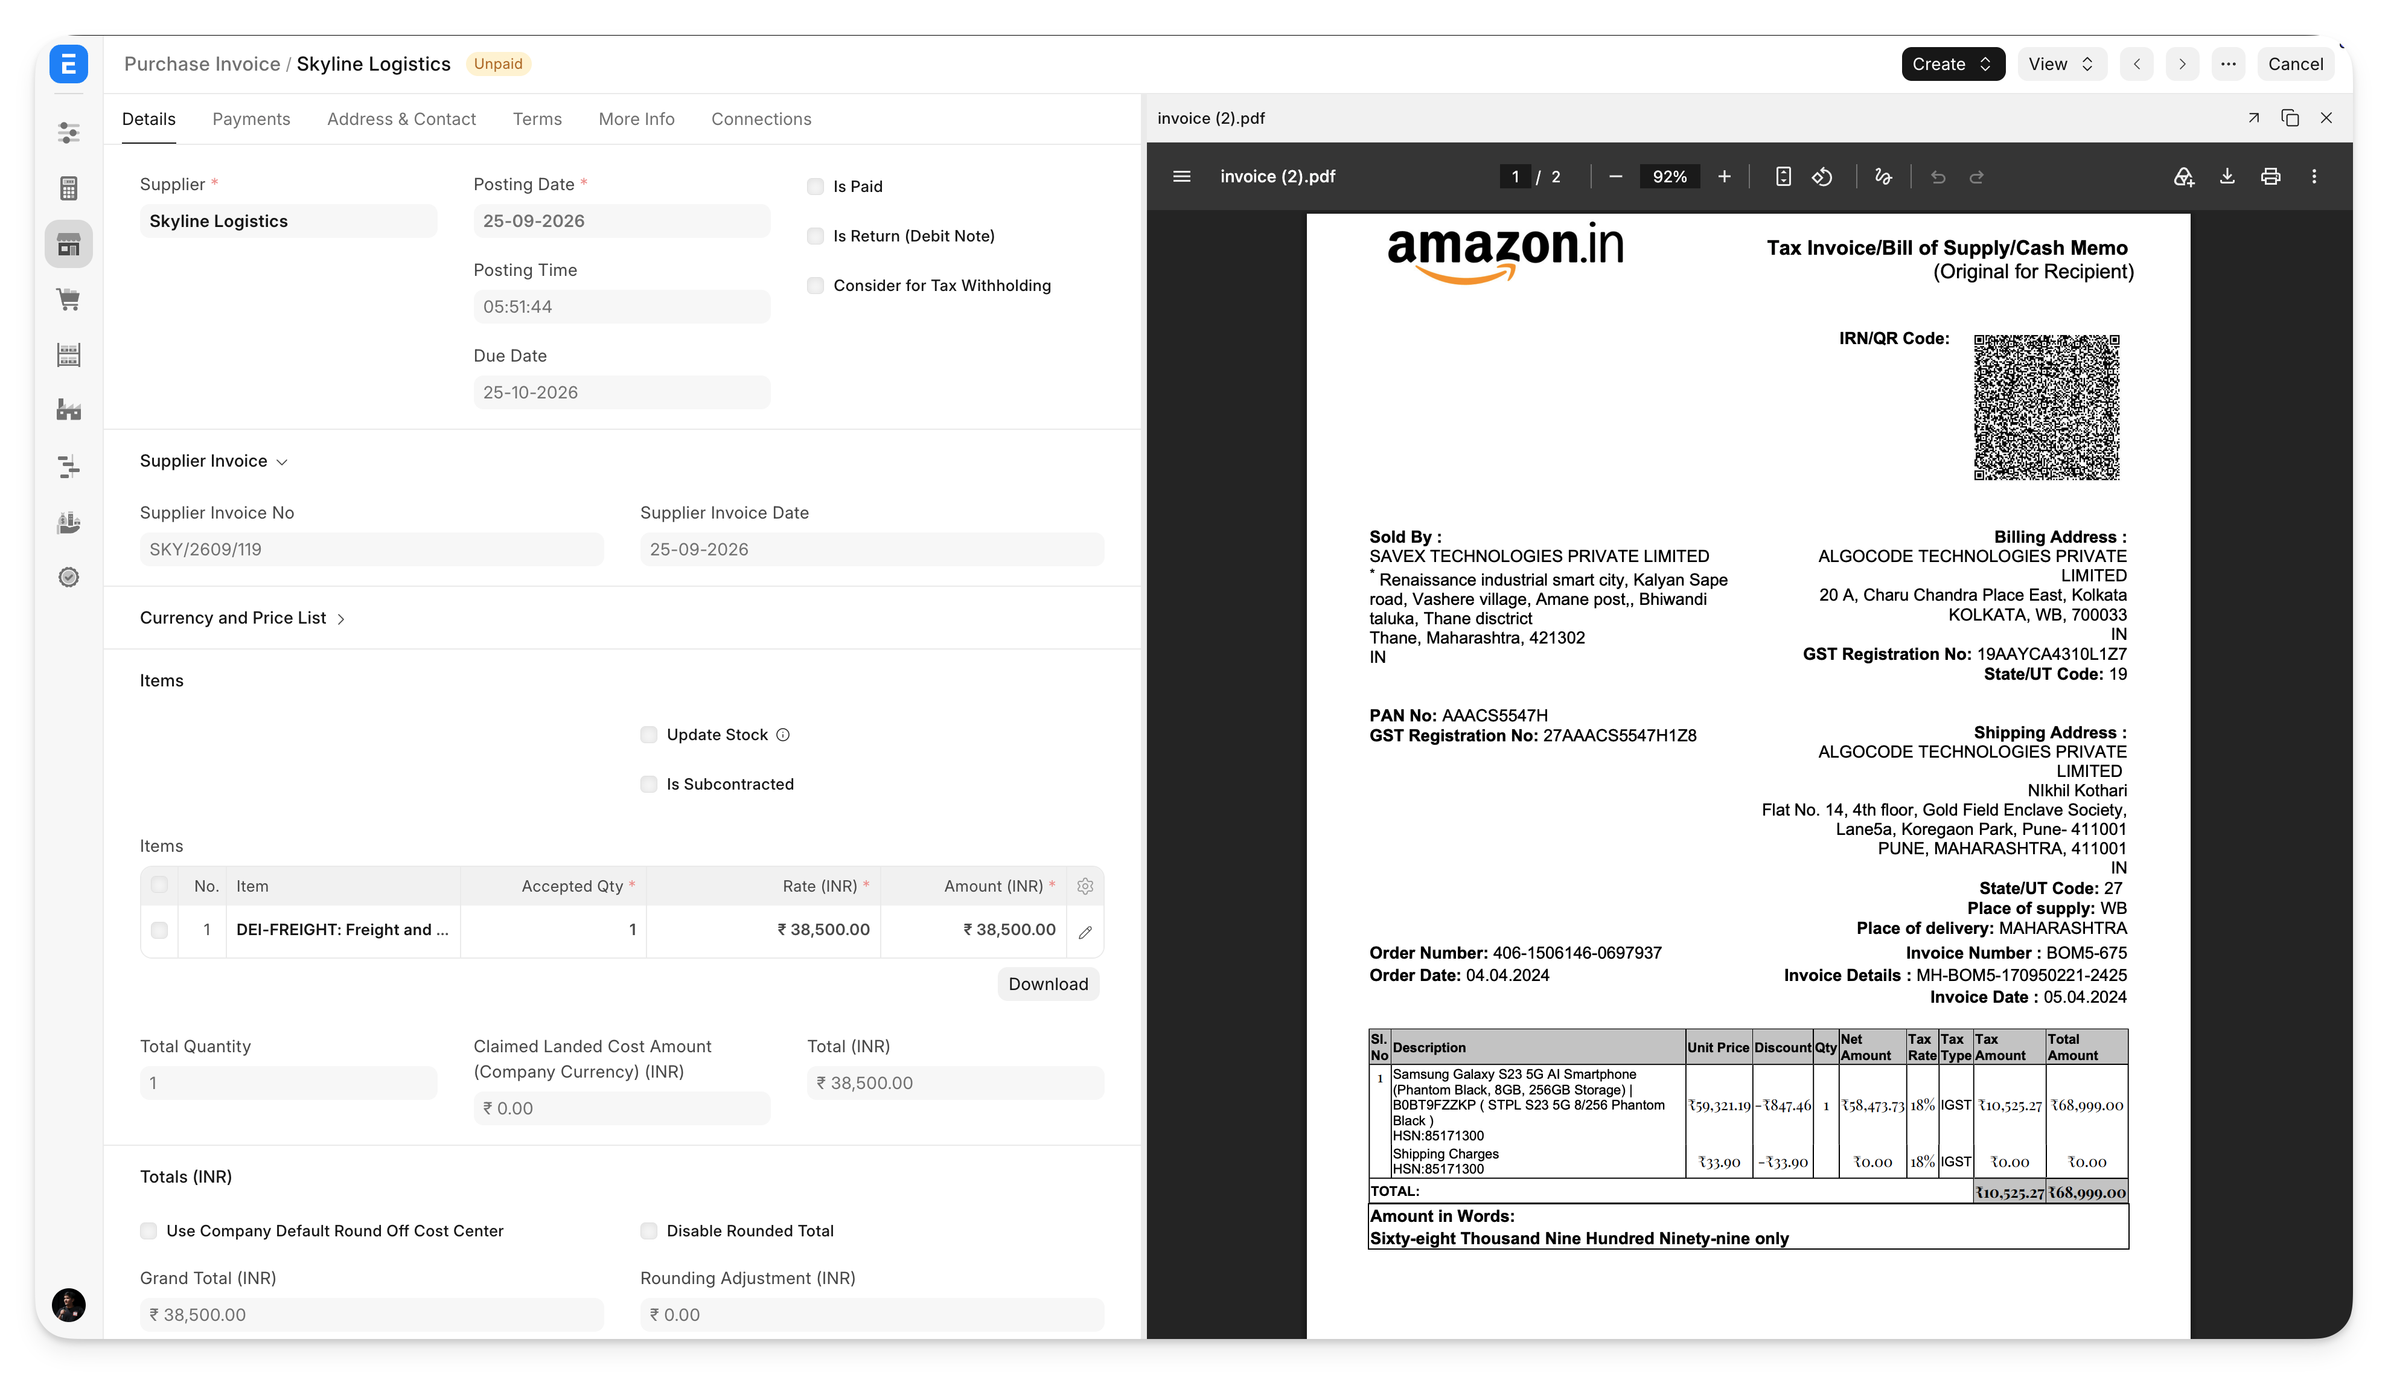Collapse the Supplier Invoice section

213,461
